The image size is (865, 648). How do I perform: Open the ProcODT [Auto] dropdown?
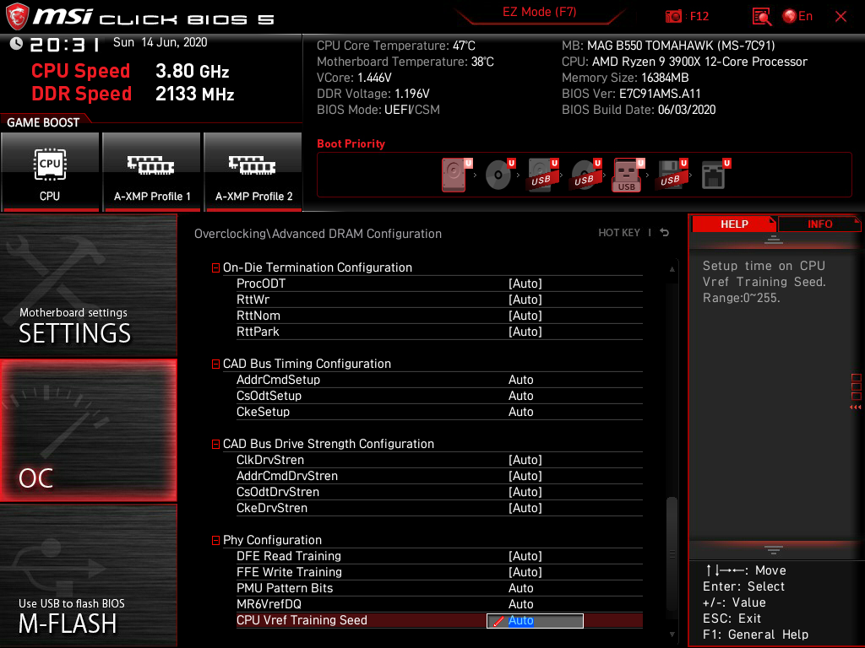[525, 283]
